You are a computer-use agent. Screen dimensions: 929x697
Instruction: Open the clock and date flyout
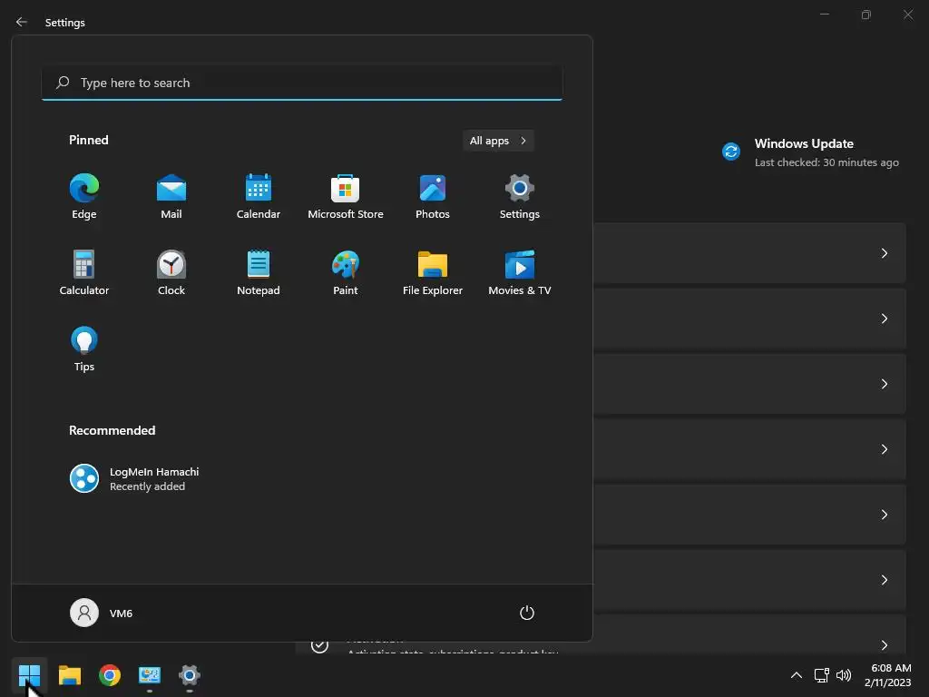pyautogui.click(x=887, y=675)
